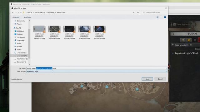Open the File name history dropdown arrow
Image resolution: width=200 pixels, height=112 pixels.
tap(166, 68)
